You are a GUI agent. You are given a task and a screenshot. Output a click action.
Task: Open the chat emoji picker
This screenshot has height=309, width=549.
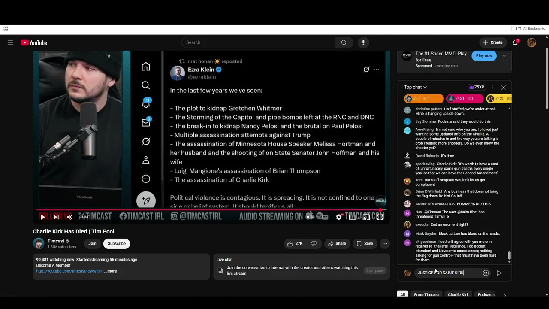(486, 273)
